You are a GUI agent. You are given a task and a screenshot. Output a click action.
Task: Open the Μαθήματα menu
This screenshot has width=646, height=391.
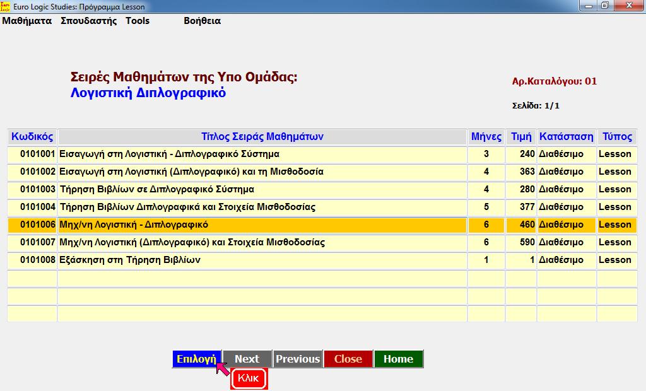coord(30,21)
